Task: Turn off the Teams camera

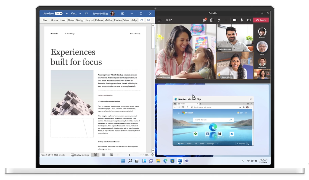Action: click(x=234, y=20)
